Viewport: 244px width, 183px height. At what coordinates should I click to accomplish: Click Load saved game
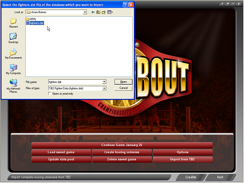61,152
